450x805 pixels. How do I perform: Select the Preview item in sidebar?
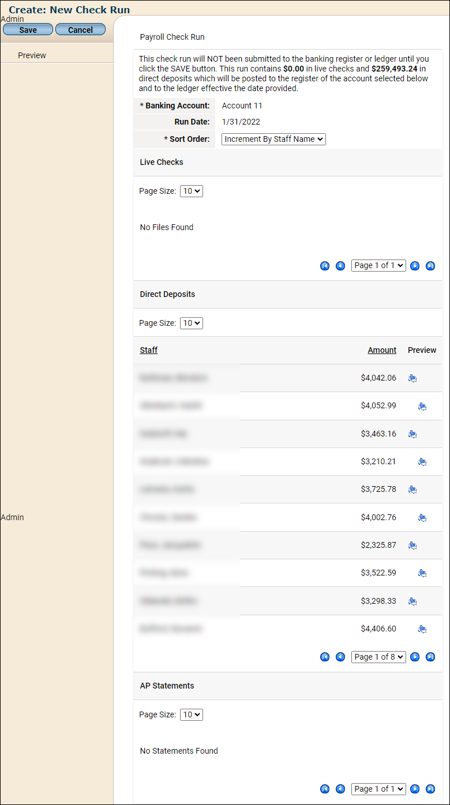click(32, 55)
